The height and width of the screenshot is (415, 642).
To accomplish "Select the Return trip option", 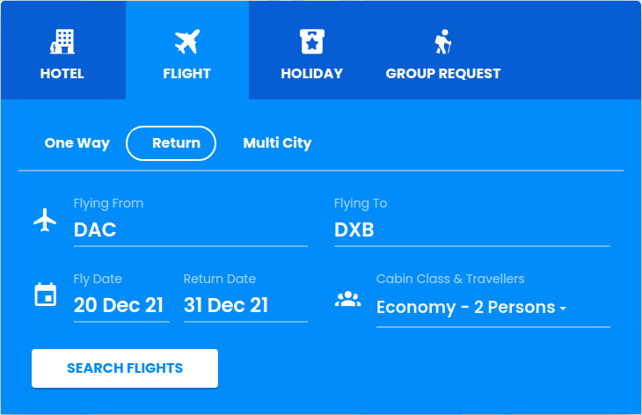I will pos(171,143).
